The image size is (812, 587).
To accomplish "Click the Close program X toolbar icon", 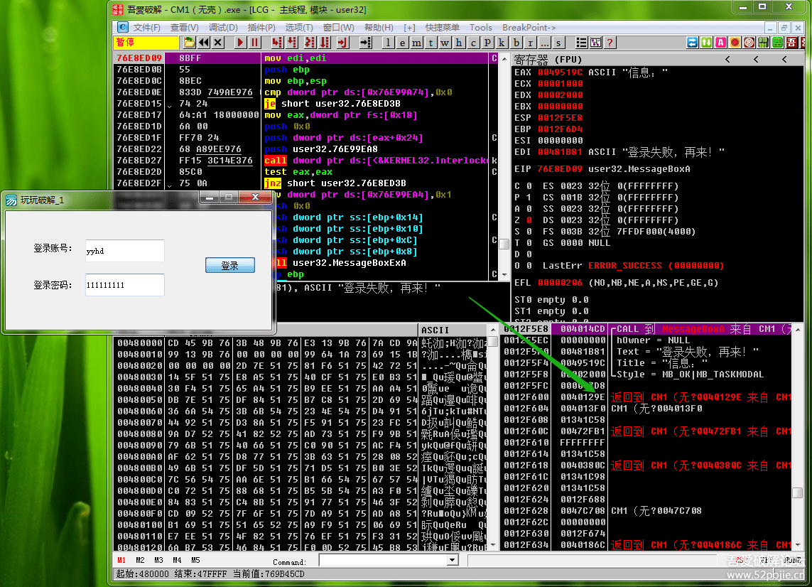I will [218, 43].
